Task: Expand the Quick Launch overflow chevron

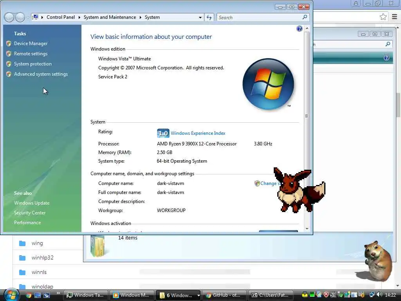Action: coord(58,293)
